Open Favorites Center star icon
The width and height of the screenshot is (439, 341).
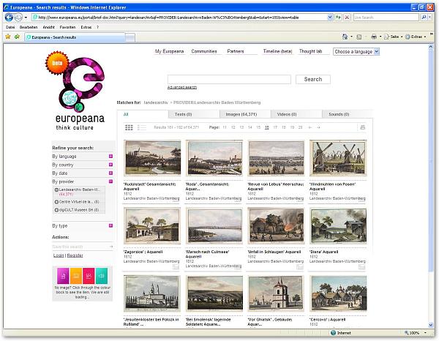click(x=8, y=37)
